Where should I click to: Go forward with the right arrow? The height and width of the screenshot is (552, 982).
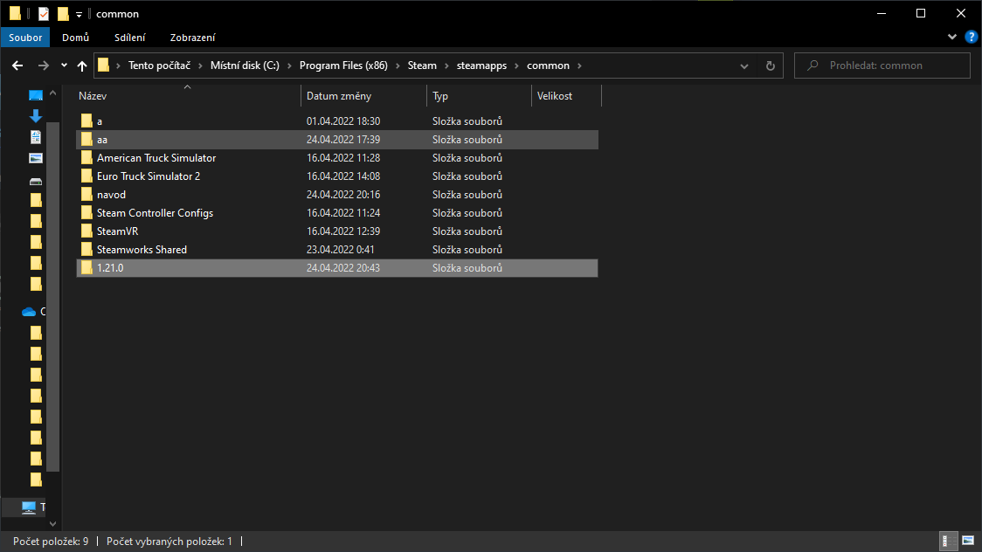tap(43, 66)
